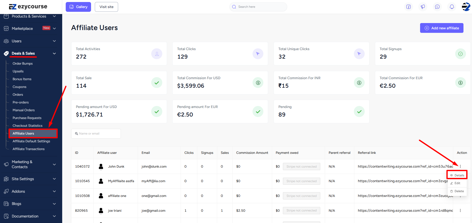The image size is (472, 223).
Task: Choose Delete in the action menu
Action: [x=457, y=191]
